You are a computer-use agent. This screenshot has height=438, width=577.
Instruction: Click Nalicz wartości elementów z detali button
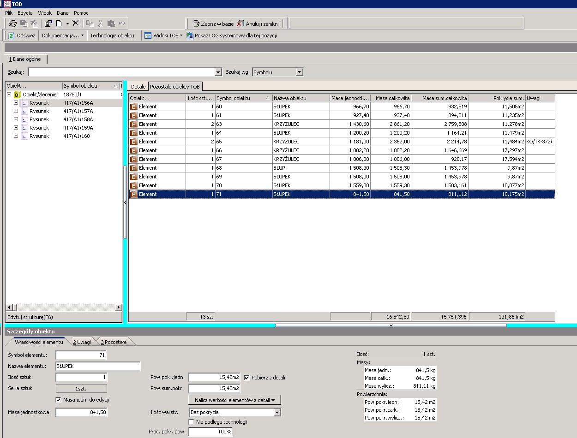(234, 400)
